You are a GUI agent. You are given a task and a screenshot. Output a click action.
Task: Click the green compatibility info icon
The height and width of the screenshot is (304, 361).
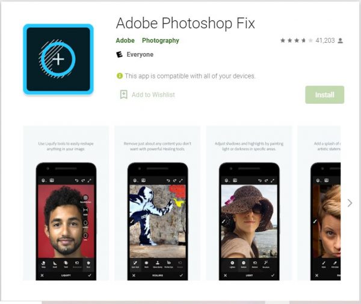click(120, 76)
